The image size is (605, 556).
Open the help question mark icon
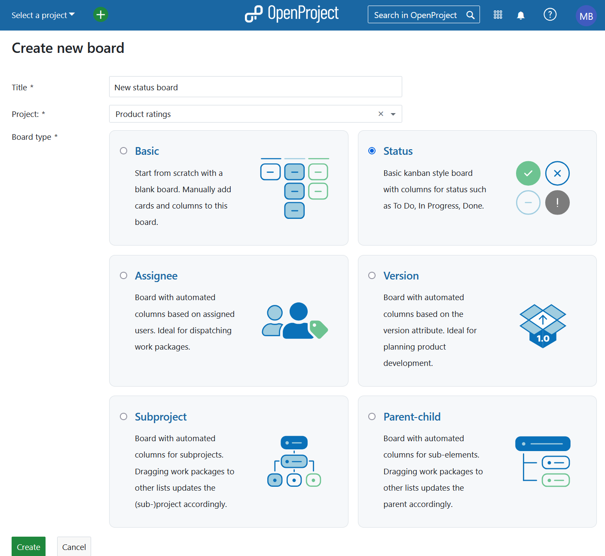[550, 15]
